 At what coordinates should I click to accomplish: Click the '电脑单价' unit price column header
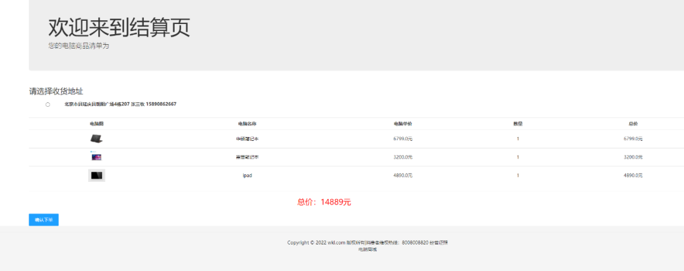[403, 124]
